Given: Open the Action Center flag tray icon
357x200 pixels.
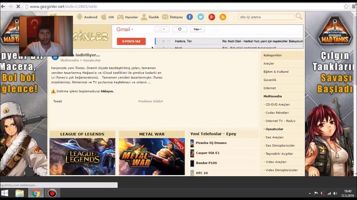Looking at the screenshot, I should 316,193.
